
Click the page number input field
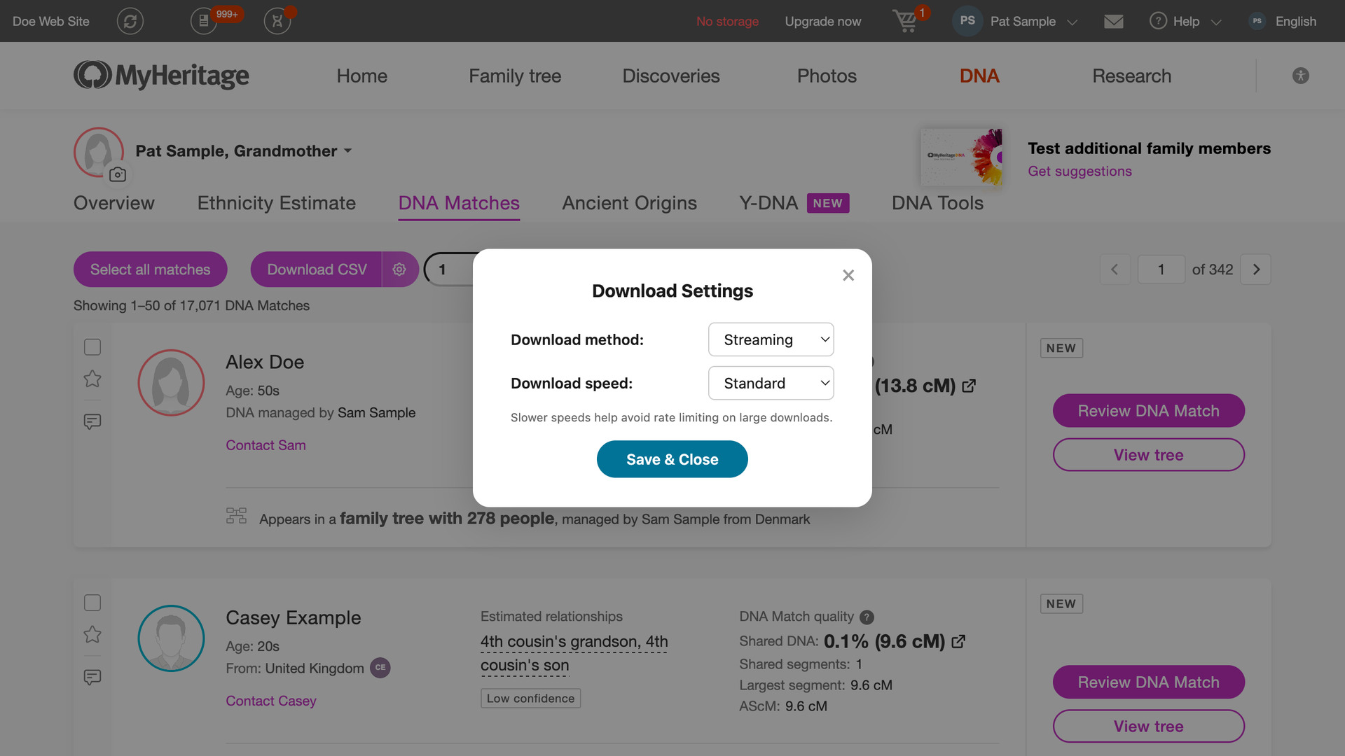[x=1161, y=269]
